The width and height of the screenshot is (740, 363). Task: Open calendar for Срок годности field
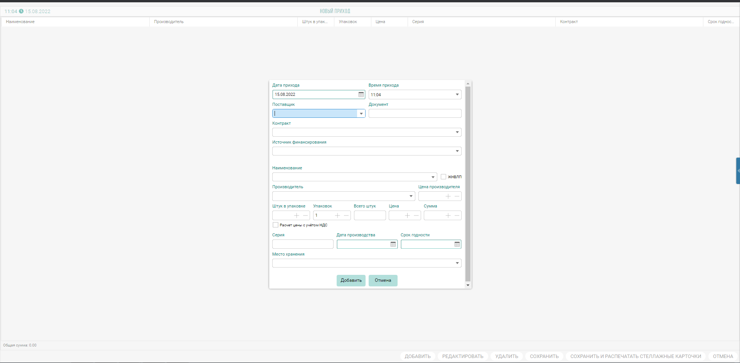click(457, 244)
